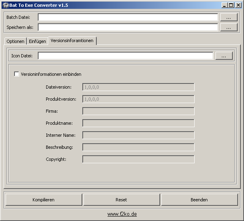Click the Dateiversion label
244x221 pixels.
[59, 87]
